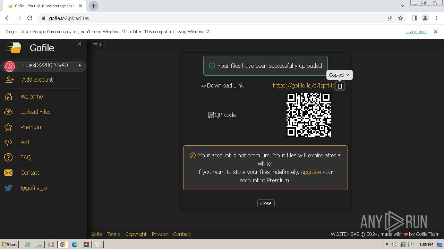Open Internet Explorer from taskbar
This screenshot has width=444, height=249.
pyautogui.click(x=28, y=245)
